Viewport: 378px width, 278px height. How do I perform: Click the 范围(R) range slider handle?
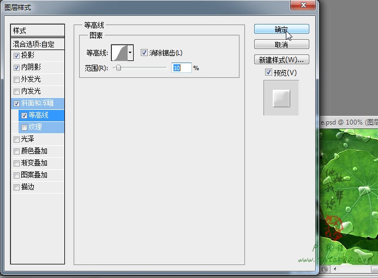coord(118,68)
